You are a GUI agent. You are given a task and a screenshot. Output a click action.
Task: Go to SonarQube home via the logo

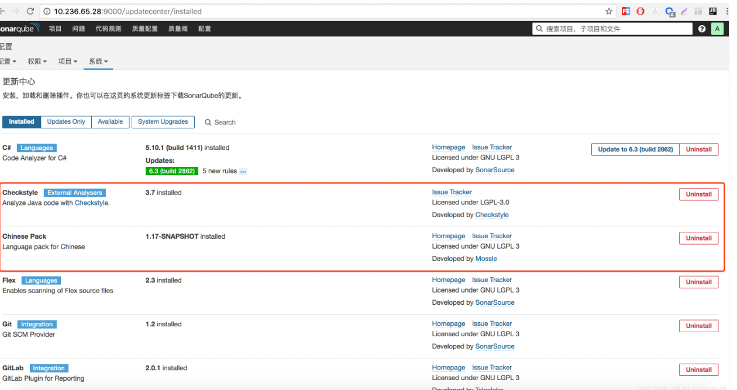point(20,28)
